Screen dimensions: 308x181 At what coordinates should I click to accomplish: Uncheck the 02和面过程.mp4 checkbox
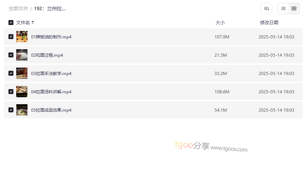[11, 55]
